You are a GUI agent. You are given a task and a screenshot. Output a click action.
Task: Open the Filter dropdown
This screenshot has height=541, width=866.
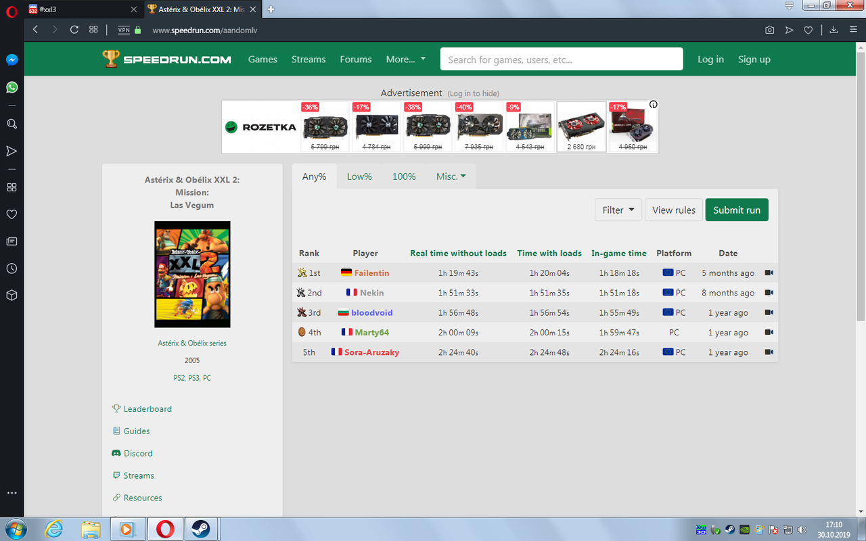[x=618, y=210]
